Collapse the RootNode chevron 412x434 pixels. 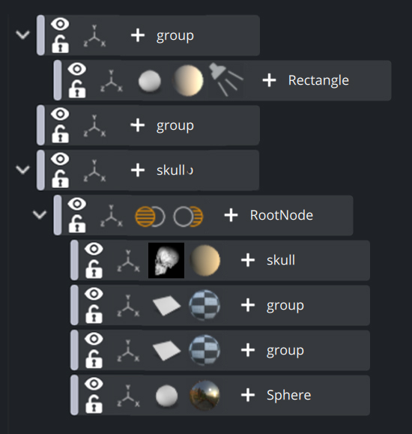tap(40, 214)
